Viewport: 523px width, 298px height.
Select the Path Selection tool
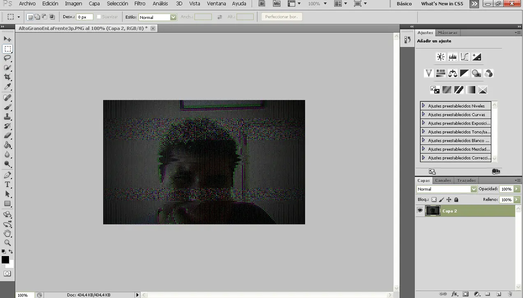click(x=7, y=194)
